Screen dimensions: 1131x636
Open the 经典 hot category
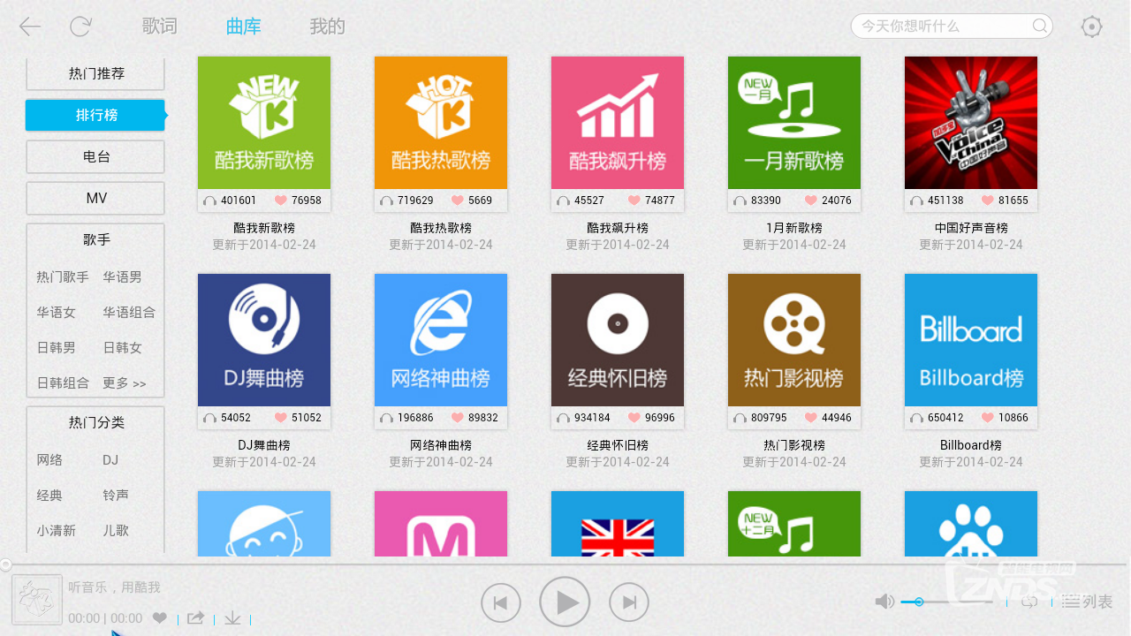click(49, 496)
